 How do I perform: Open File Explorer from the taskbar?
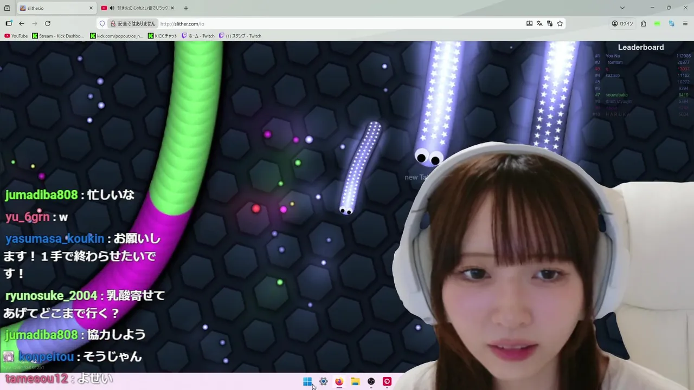355,381
